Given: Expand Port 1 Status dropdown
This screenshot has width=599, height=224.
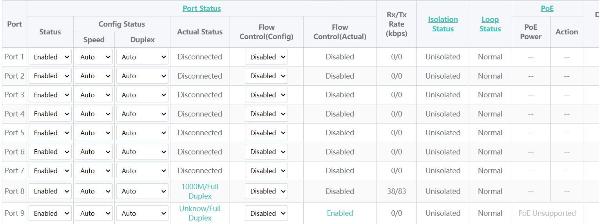Looking at the screenshot, I should 50,57.
